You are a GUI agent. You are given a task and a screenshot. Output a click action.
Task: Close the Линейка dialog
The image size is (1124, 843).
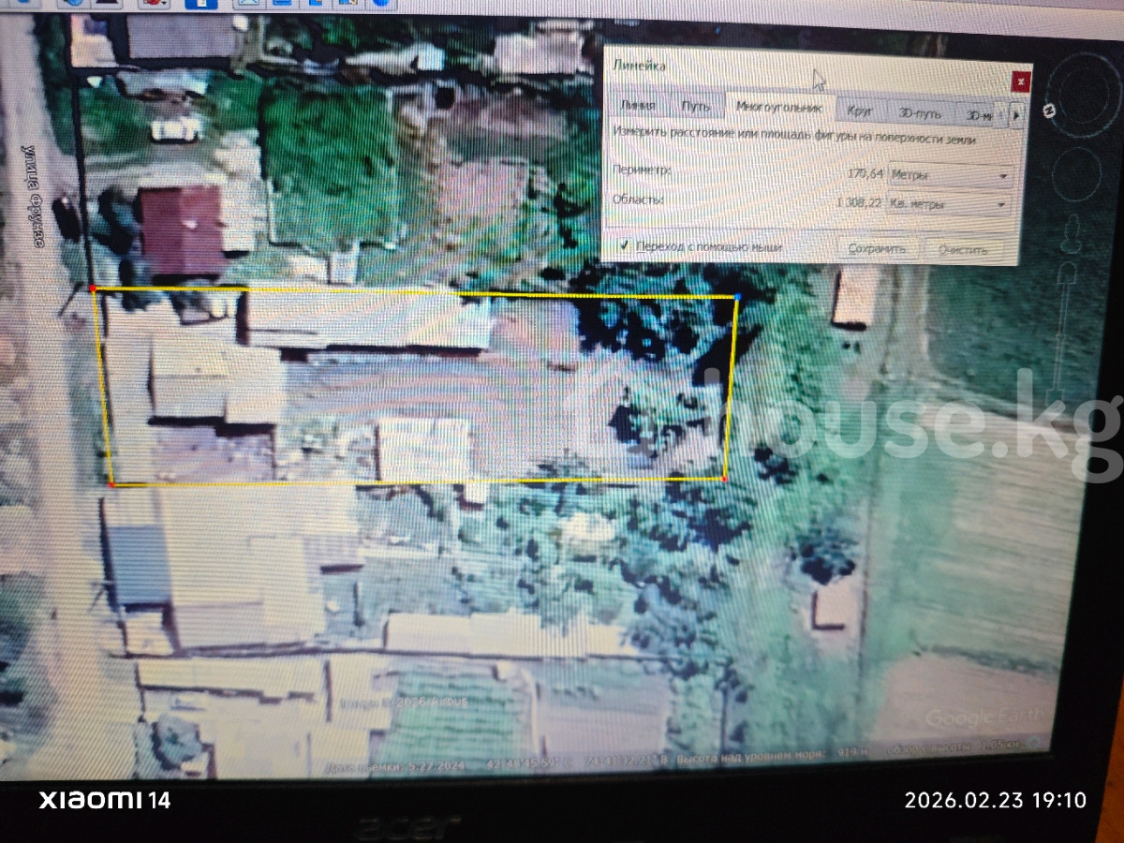click(1020, 82)
